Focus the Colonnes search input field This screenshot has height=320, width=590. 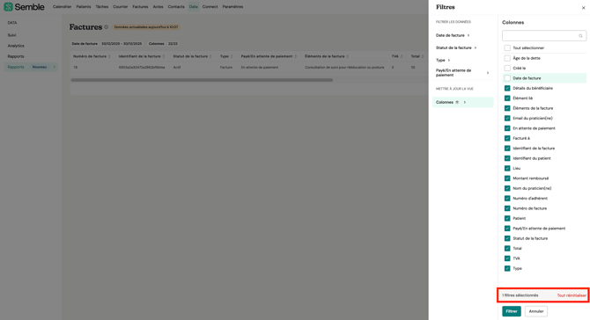coord(544,36)
